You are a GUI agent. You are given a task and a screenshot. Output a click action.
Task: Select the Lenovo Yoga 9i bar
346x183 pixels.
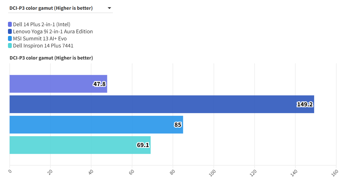[x=147, y=104]
